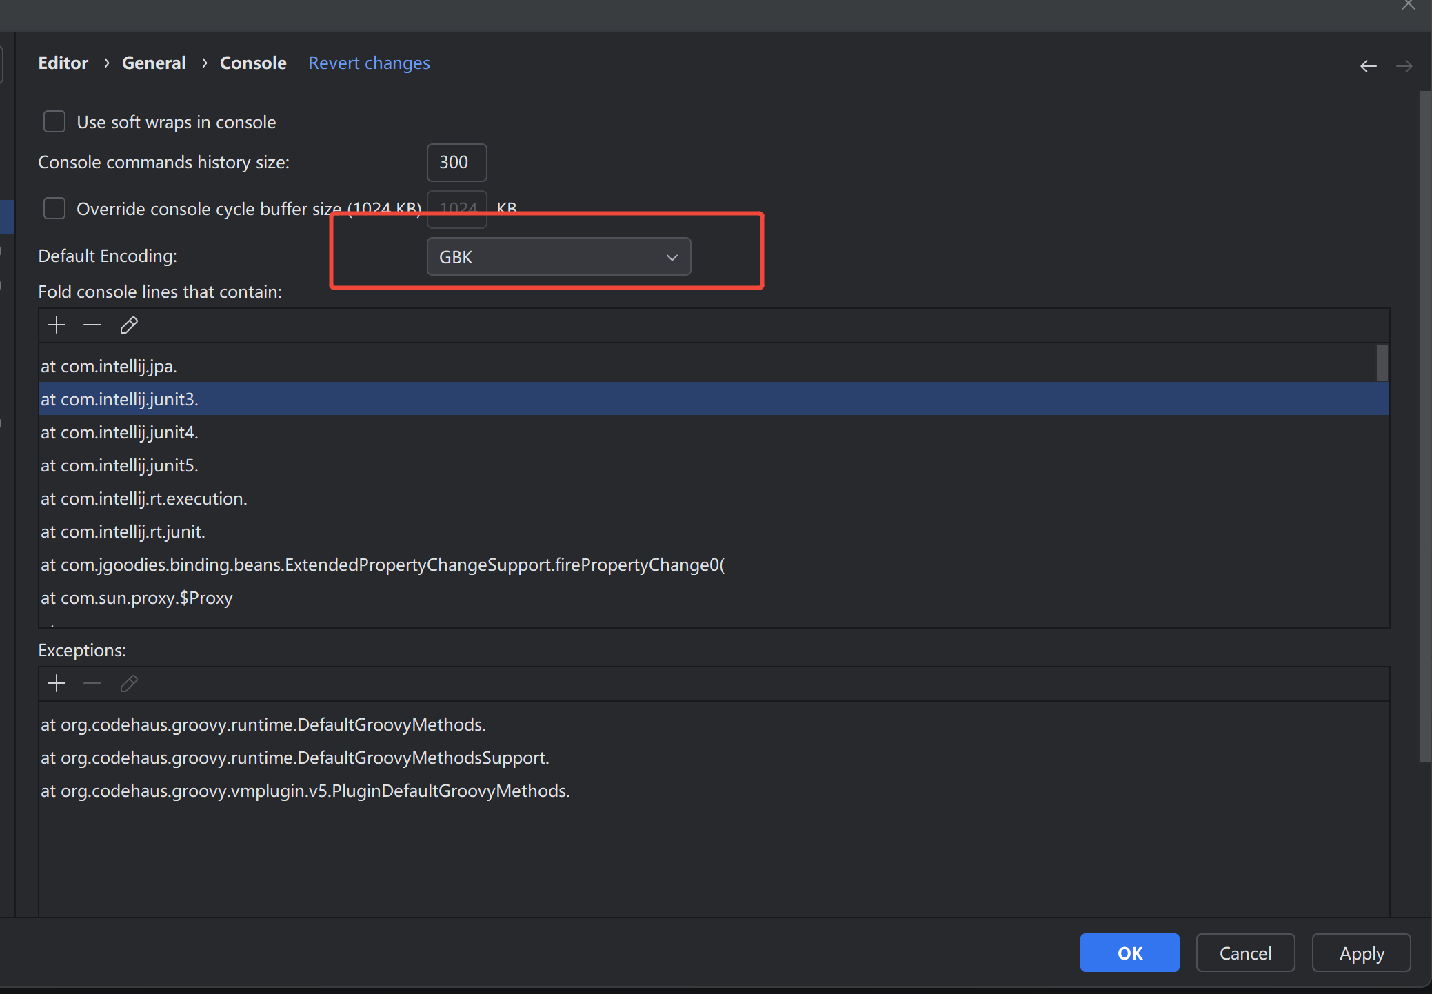
Task: Click the fold list scrollbar thumb
Action: pyautogui.click(x=1382, y=363)
